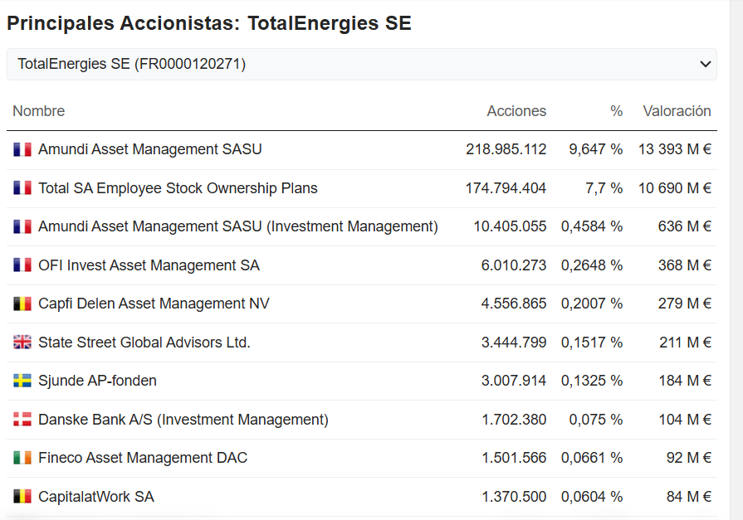Open the TotalEnergies SE company dropdown
743x520 pixels.
tap(361, 64)
